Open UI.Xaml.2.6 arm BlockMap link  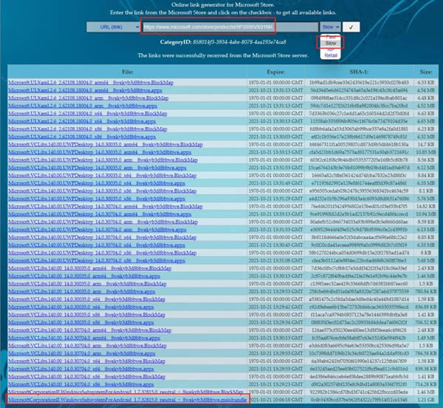pyautogui.click(x=88, y=98)
